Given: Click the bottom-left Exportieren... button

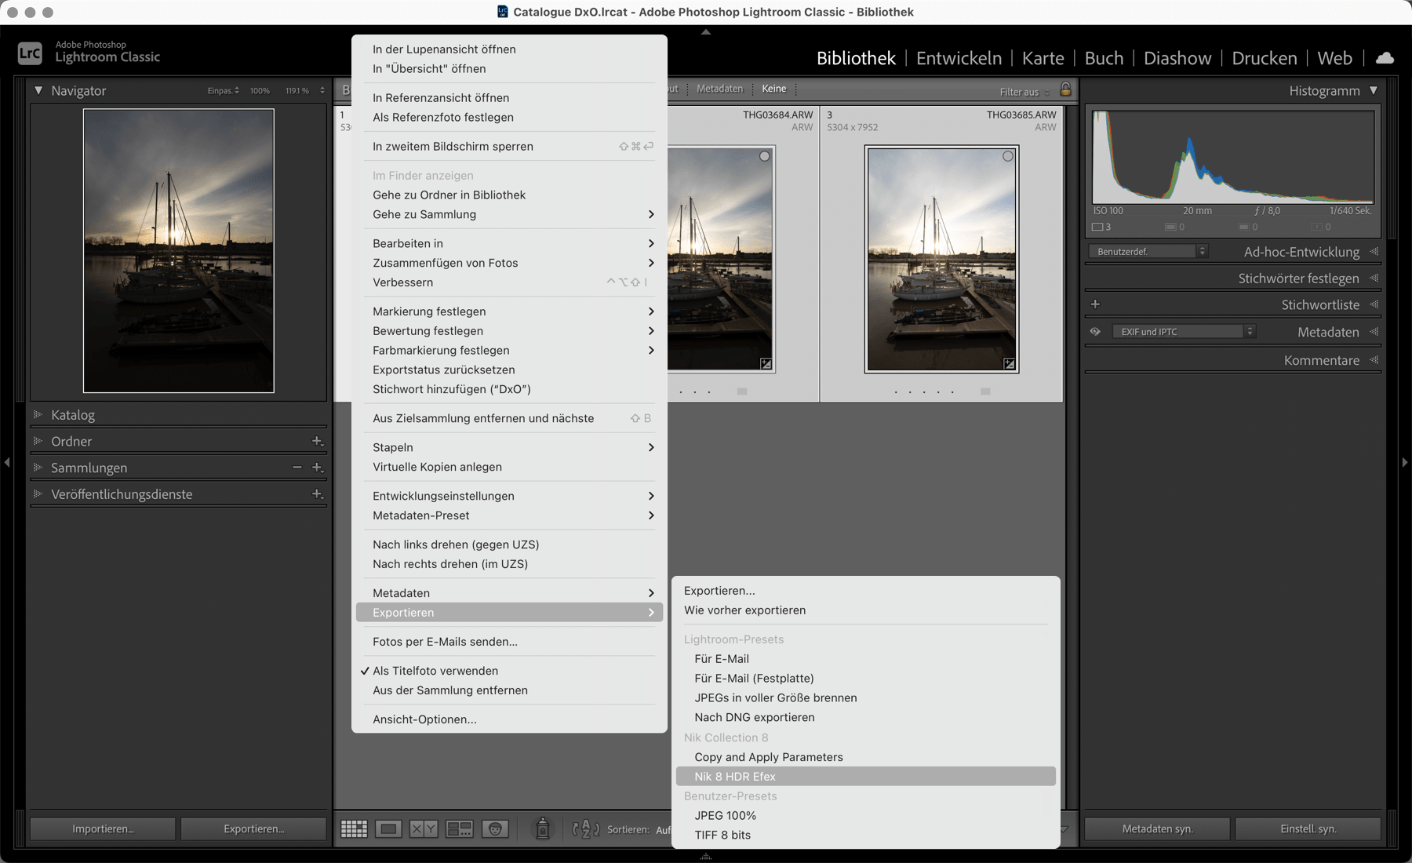Looking at the screenshot, I should tap(253, 828).
